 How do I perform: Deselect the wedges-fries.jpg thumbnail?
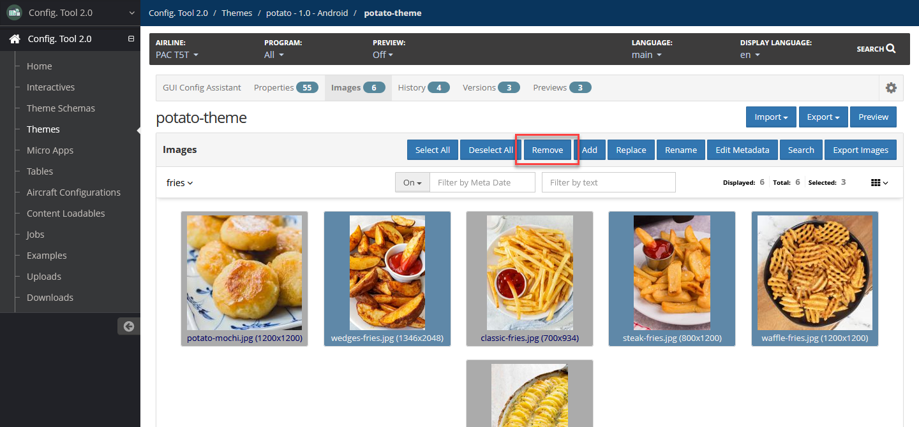click(x=387, y=279)
